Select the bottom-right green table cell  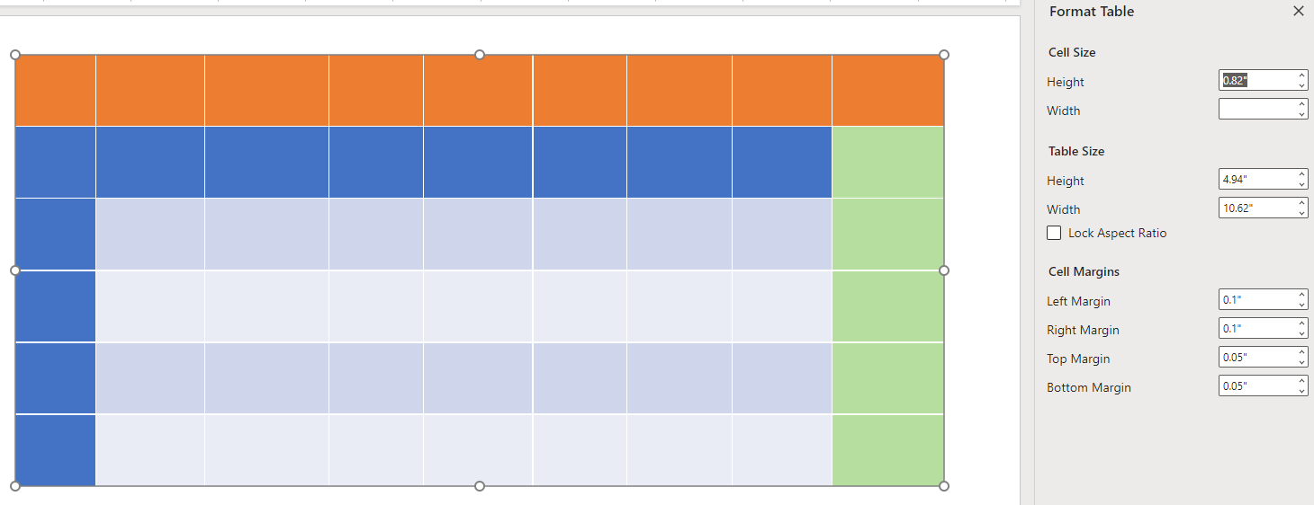tap(887, 450)
